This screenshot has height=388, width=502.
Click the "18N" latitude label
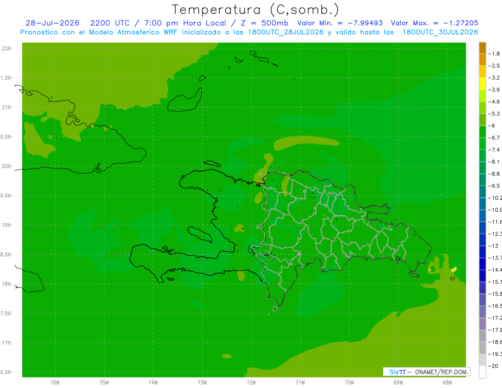click(x=6, y=284)
